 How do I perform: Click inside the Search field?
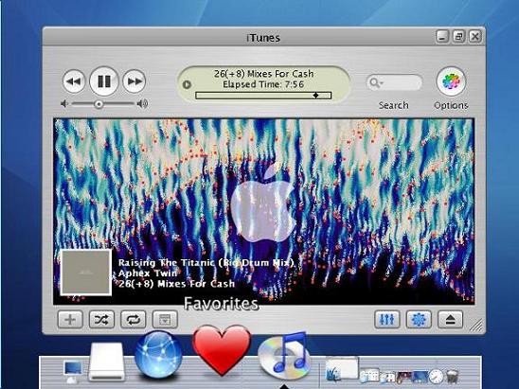[395, 82]
